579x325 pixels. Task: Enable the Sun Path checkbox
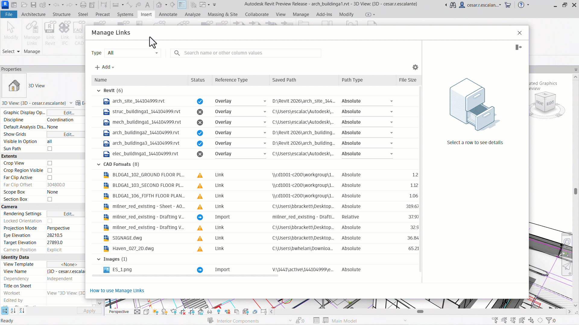tap(50, 149)
